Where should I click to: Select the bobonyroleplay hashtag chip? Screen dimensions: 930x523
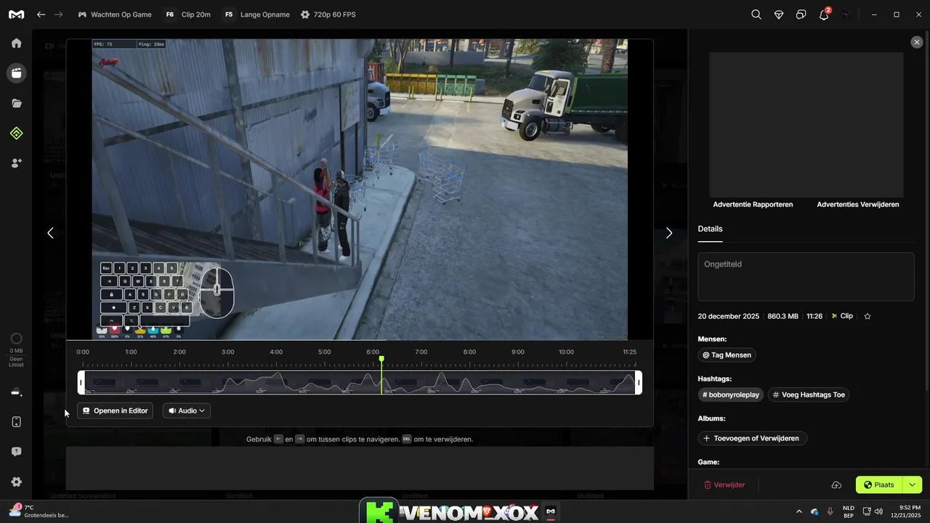(x=731, y=394)
